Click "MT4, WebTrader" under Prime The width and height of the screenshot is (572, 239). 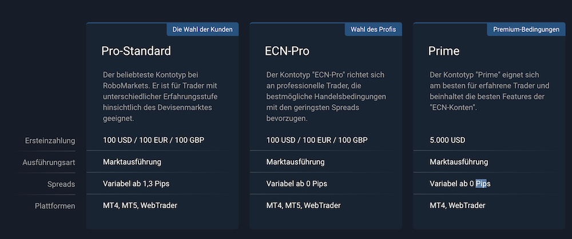point(458,205)
